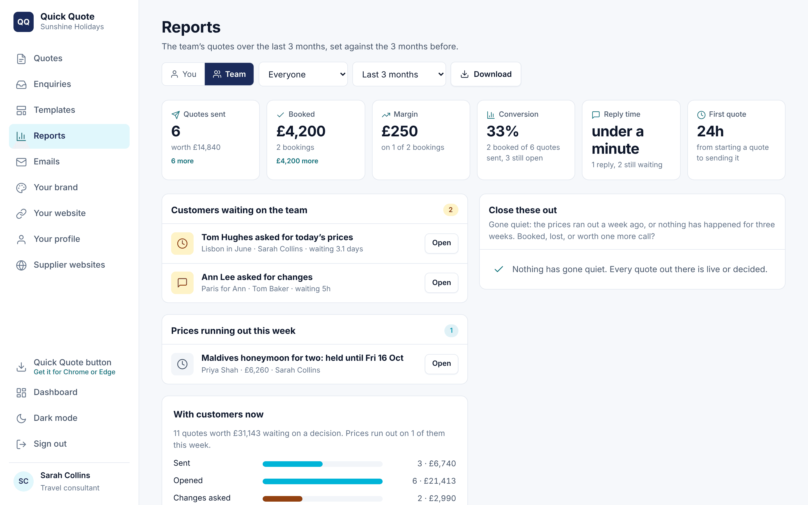
Task: Click the Sign out arrow icon
Action: 21,444
